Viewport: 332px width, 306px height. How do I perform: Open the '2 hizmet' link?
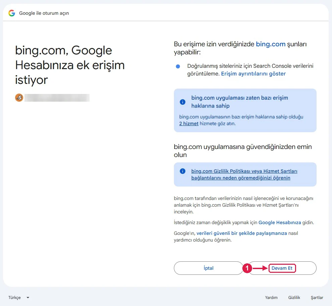pyautogui.click(x=189, y=123)
